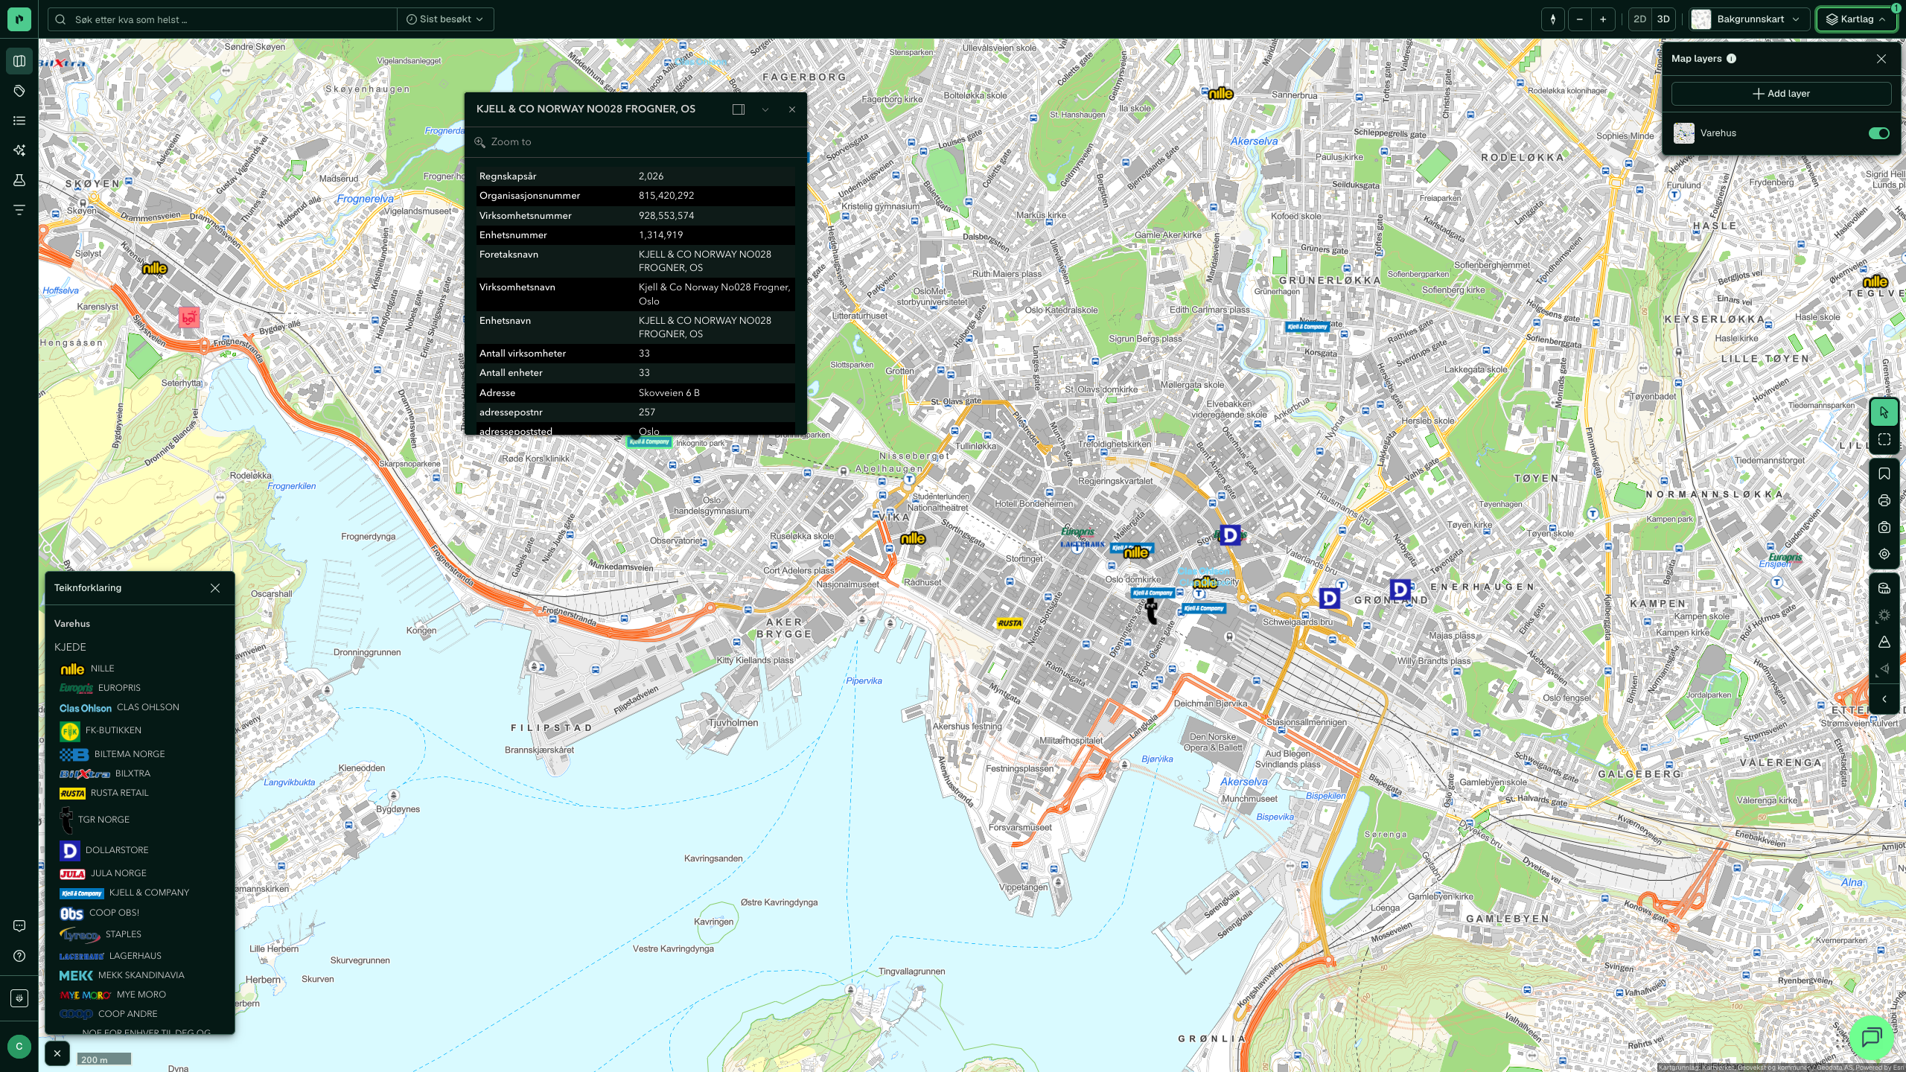Open the feedback message icon in sidebar
This screenshot has width=1906, height=1072.
coord(19,926)
